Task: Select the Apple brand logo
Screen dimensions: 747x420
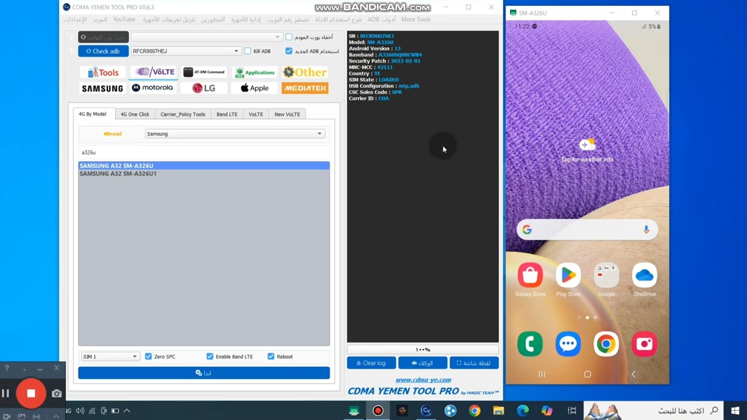Action: coord(254,88)
